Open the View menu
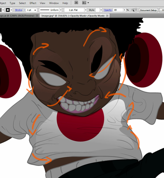The width and height of the screenshot is (164, 178). 42,3
